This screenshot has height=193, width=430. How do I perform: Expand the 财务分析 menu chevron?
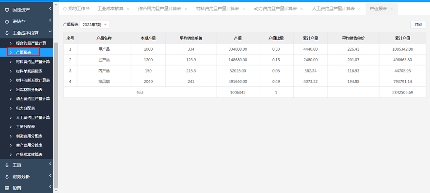pyautogui.click(x=50, y=176)
